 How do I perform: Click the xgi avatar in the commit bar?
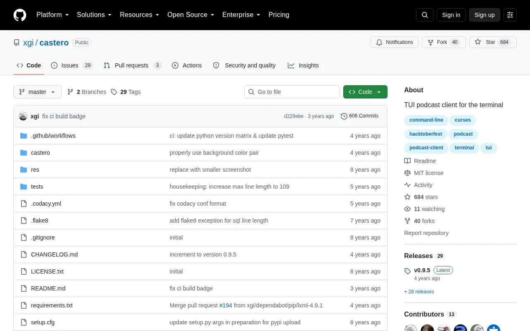(23, 116)
